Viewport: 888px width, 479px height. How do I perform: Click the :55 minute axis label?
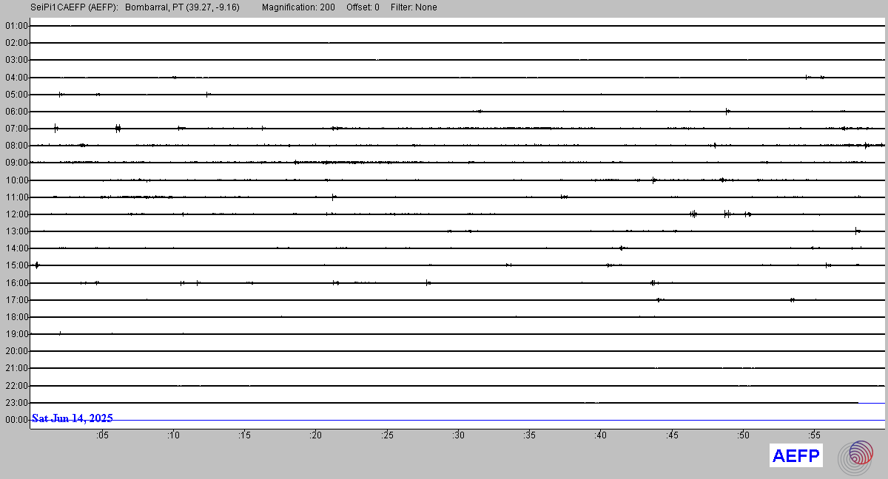[x=815, y=435]
